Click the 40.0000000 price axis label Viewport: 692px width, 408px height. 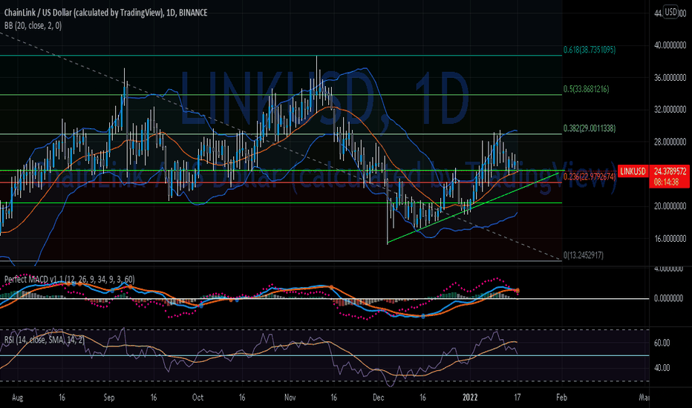(670, 45)
